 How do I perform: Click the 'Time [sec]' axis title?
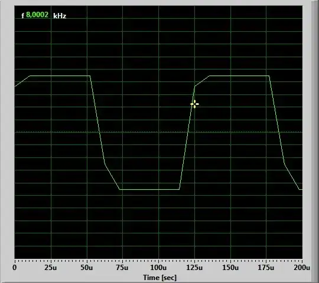tap(159, 277)
